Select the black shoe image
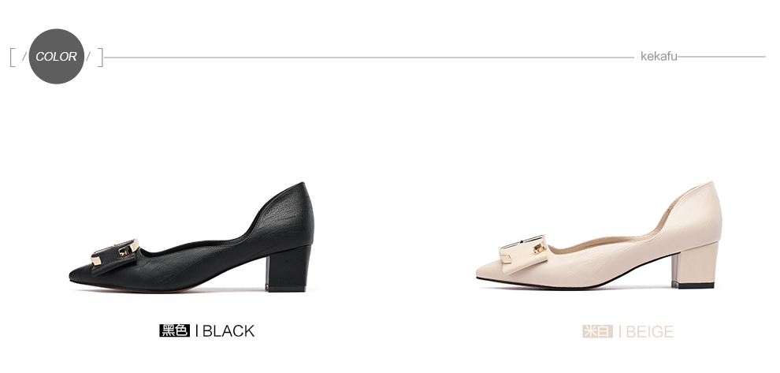 [x=191, y=237]
